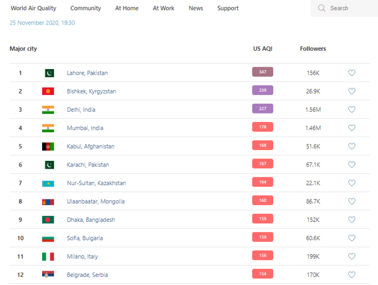Click the Italy flag beside Milano

[x=48, y=256]
